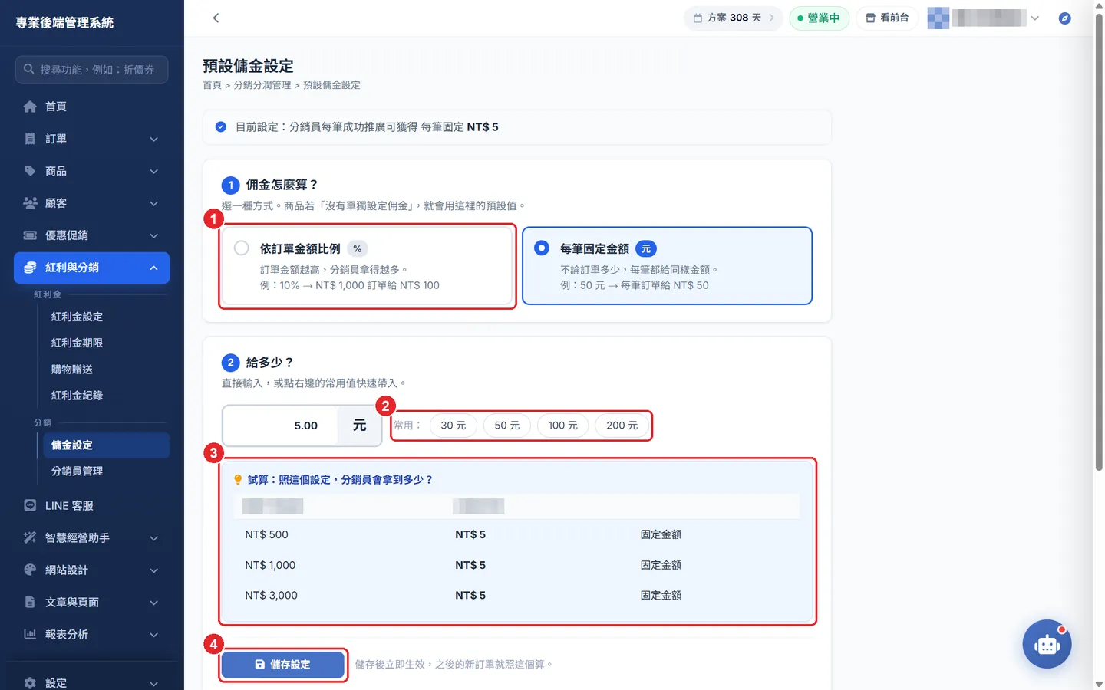The height and width of the screenshot is (690, 1105).
Task: Click the 智慧經營助手 magic wand icon
Action: point(30,537)
